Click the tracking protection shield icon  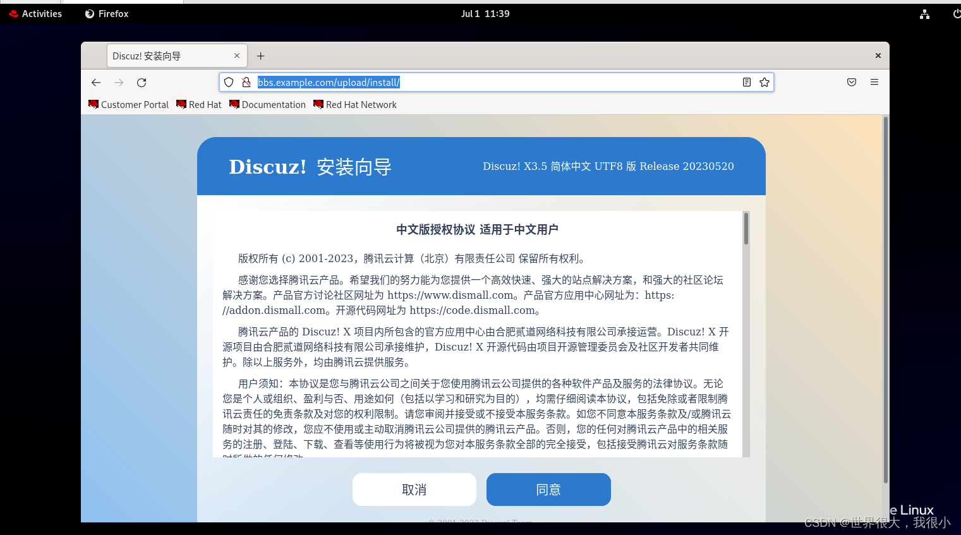228,82
